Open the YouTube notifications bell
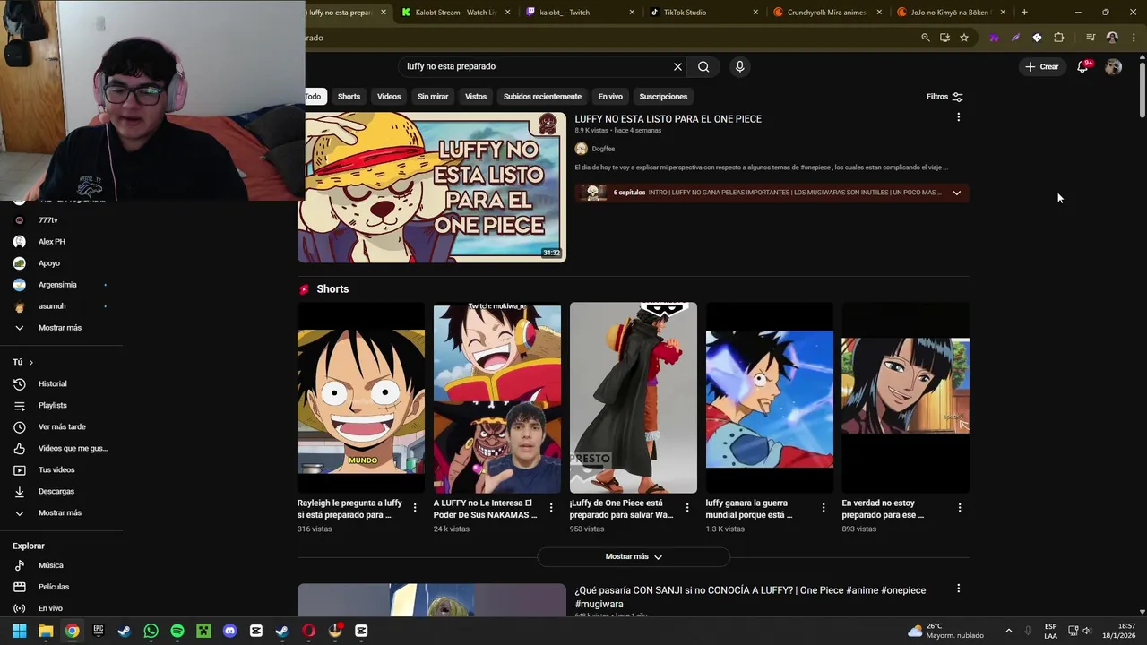Viewport: 1147px width, 645px height. [x=1082, y=66]
